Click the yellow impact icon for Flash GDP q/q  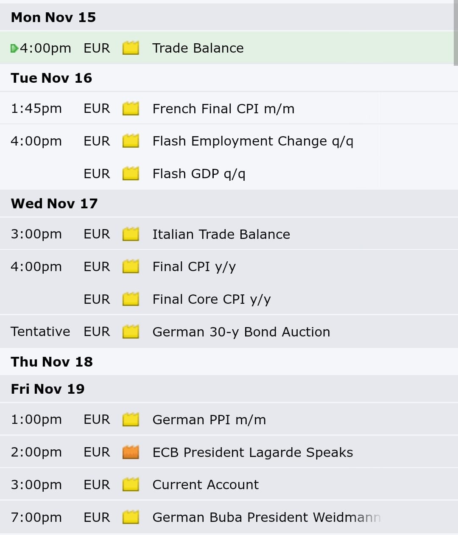131,174
